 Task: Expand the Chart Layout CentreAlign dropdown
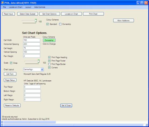42,70
